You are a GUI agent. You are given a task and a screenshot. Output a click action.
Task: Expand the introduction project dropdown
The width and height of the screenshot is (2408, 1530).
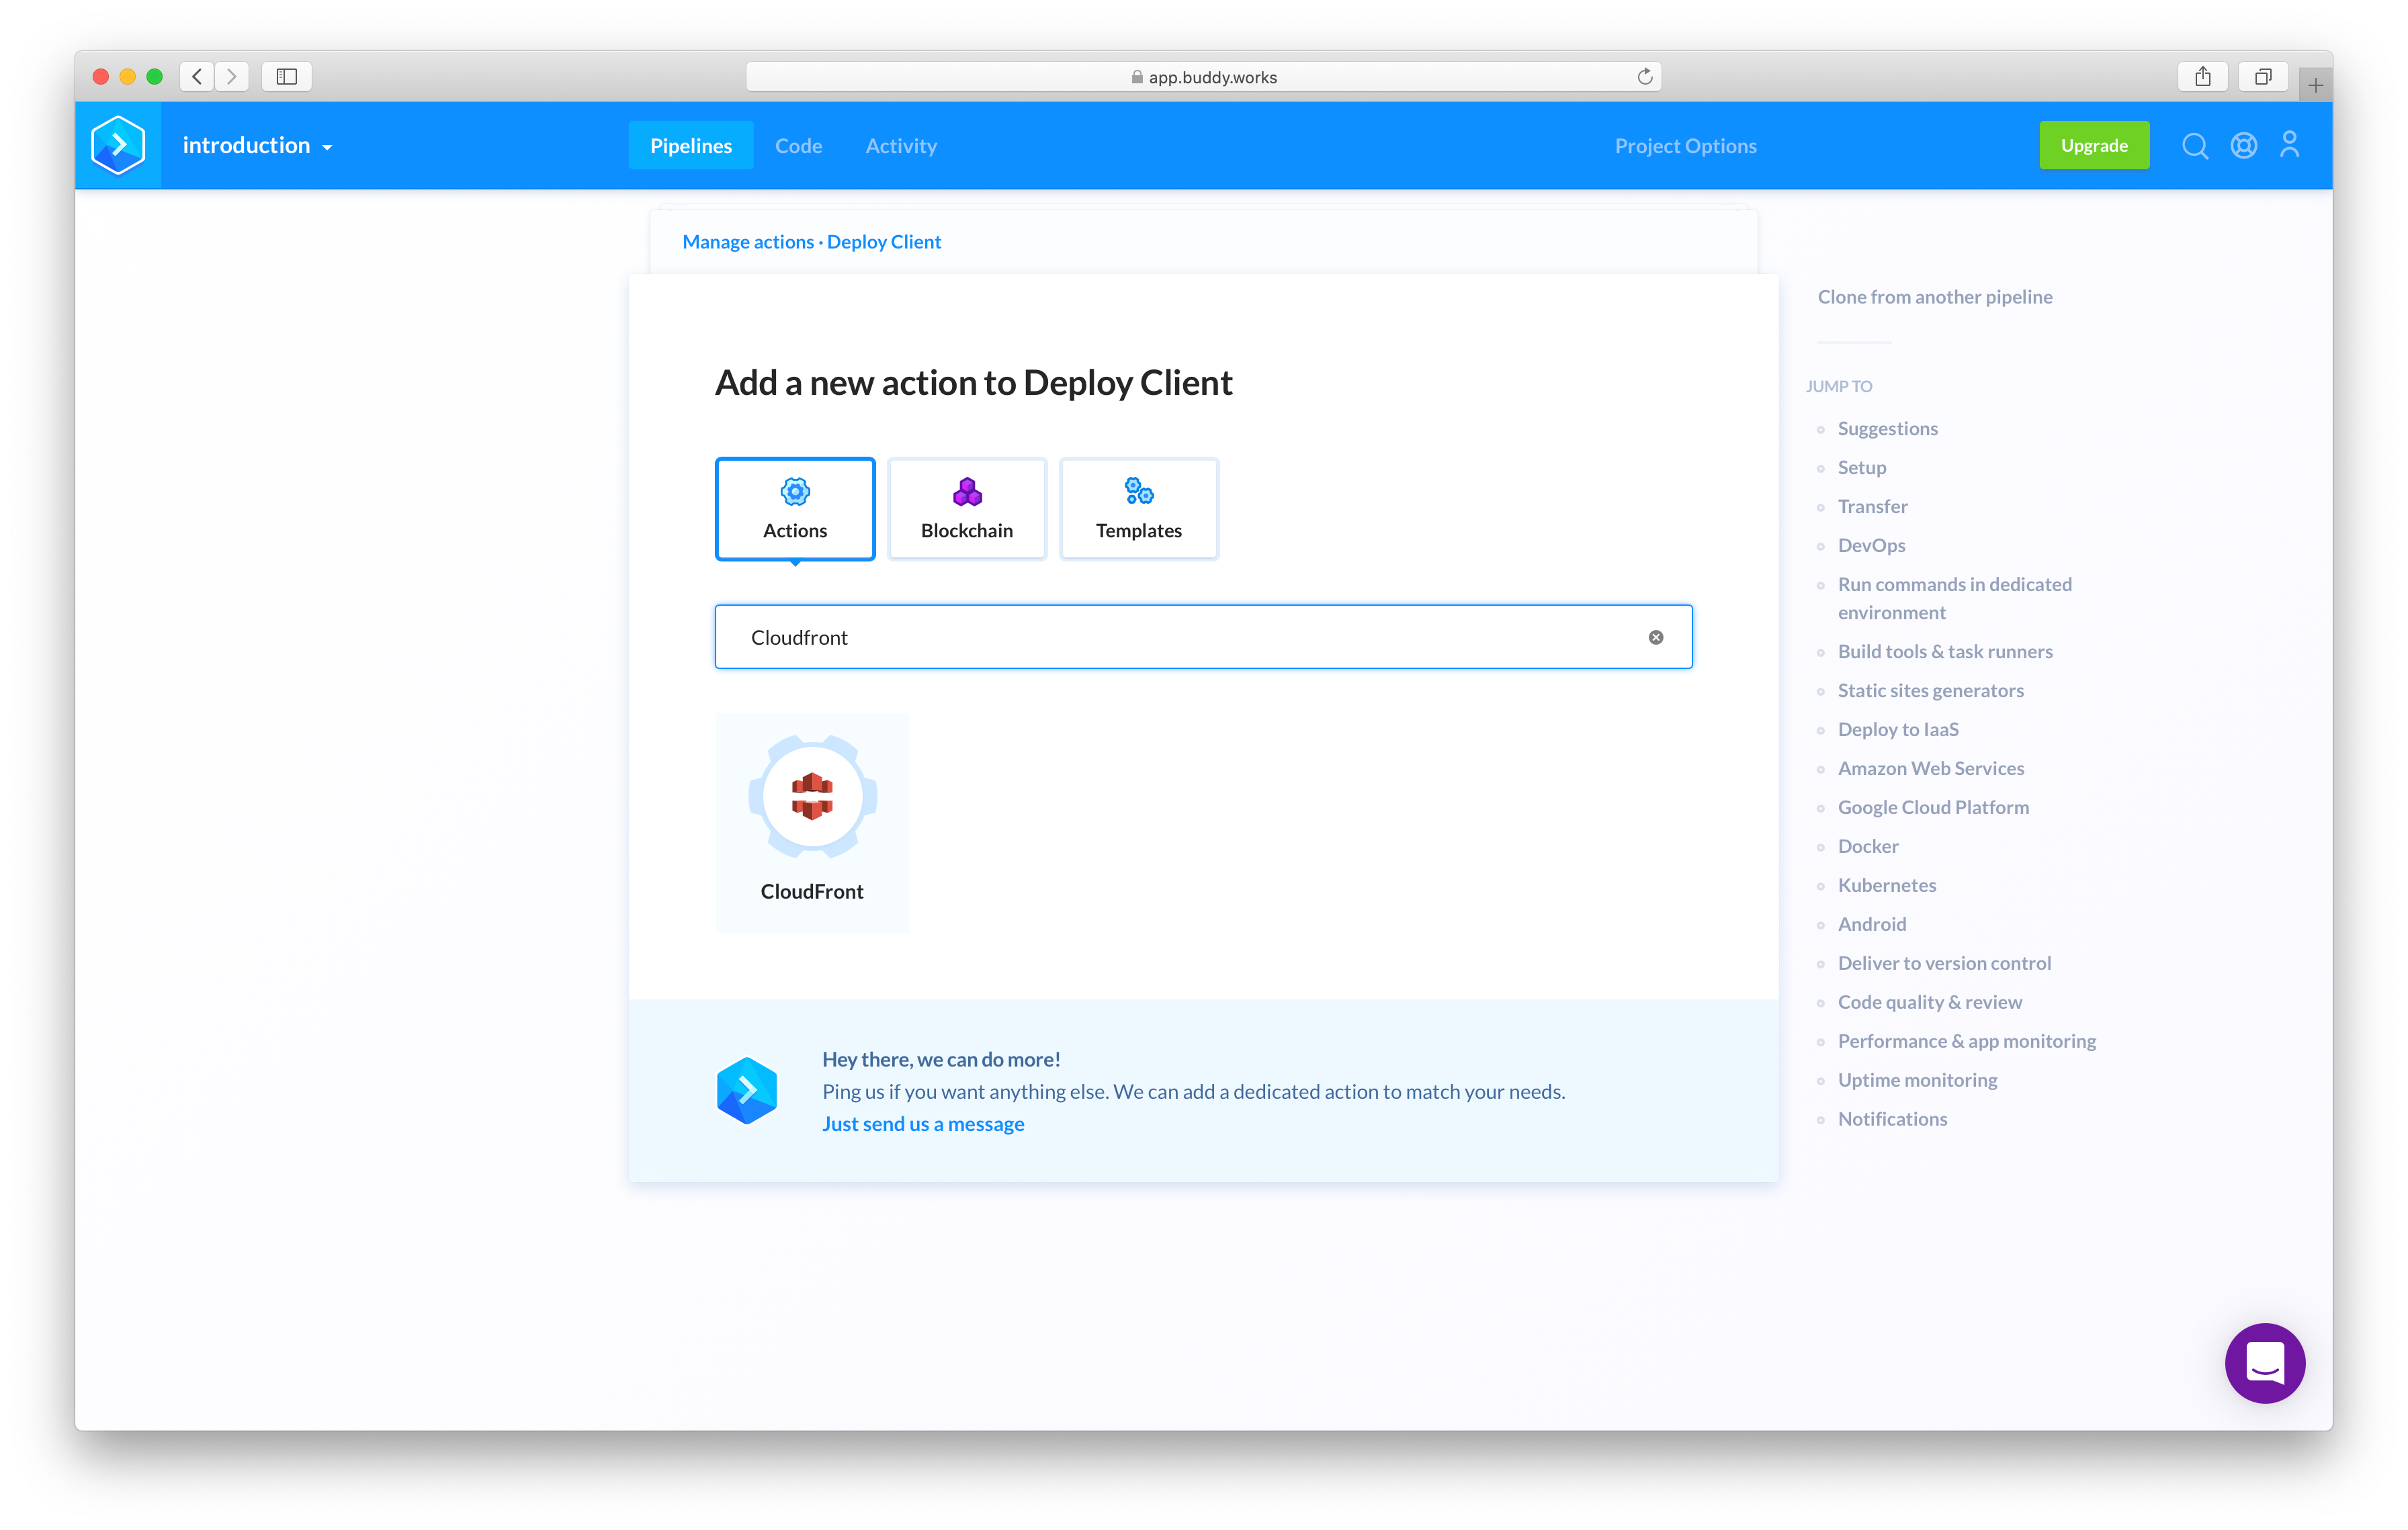click(x=257, y=146)
